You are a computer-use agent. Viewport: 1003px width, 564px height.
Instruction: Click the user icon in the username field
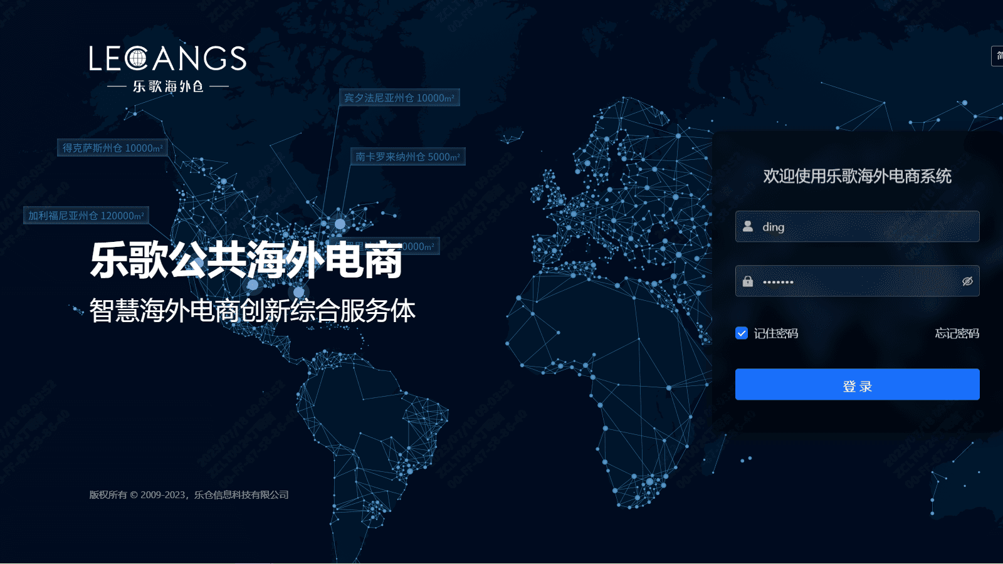[x=747, y=227]
